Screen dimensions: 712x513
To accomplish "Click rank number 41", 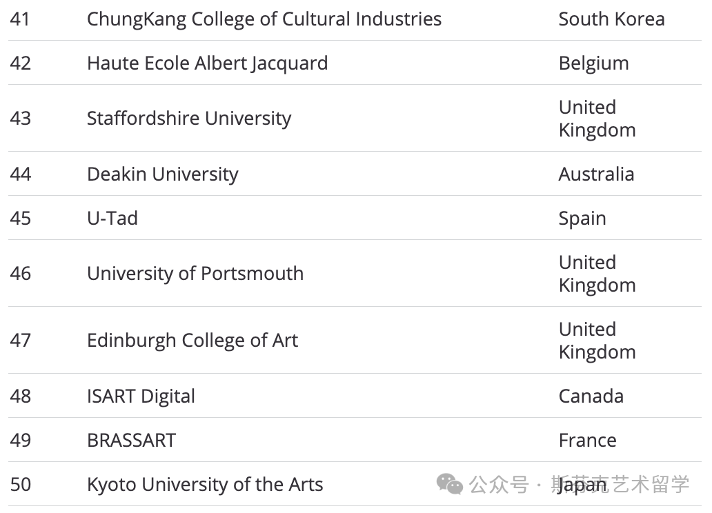I will coord(21,19).
